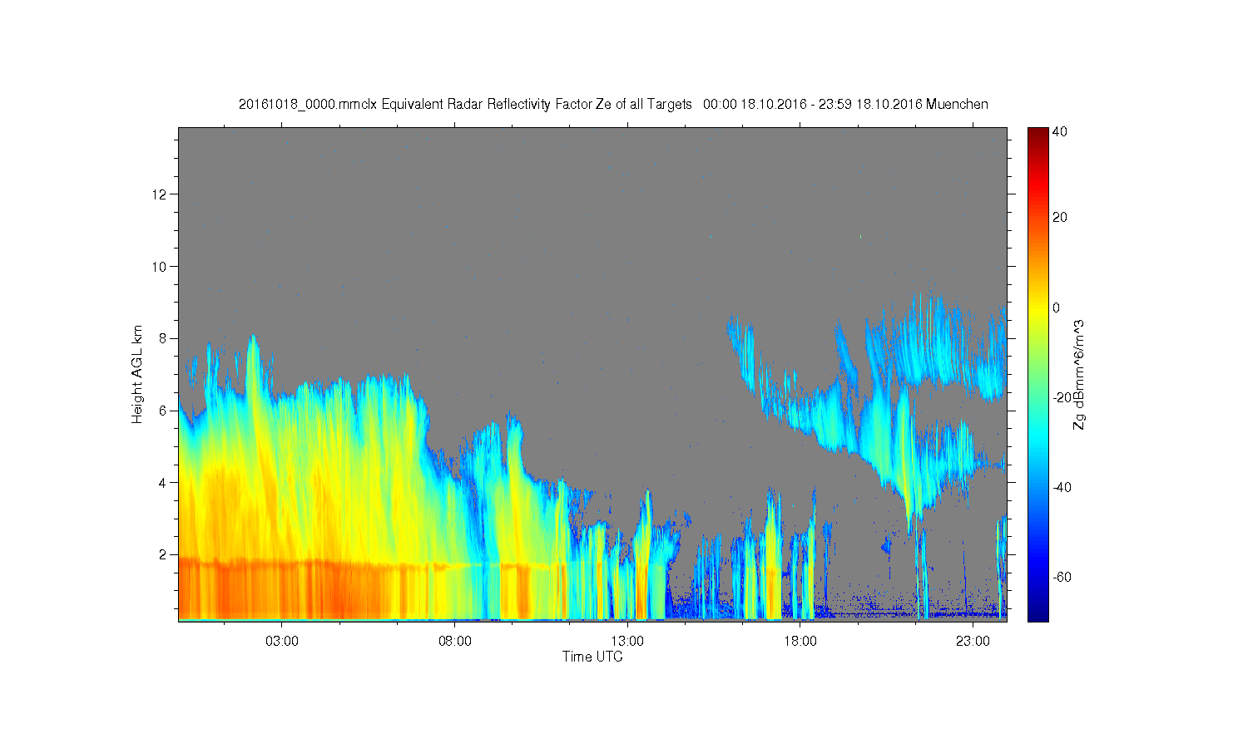Click the height tick label '8'
Image resolution: width=1248 pixels, height=748 pixels.
(165, 338)
